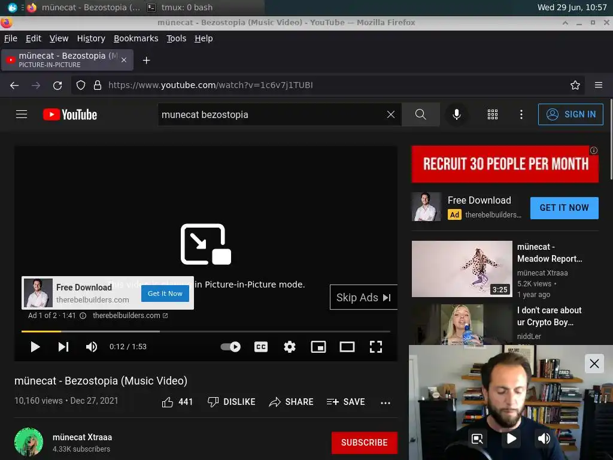
Task: Open the YouTube apps grid
Action: click(493, 114)
